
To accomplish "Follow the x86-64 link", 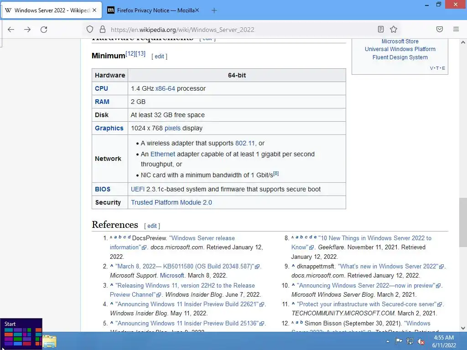I will coord(165,88).
